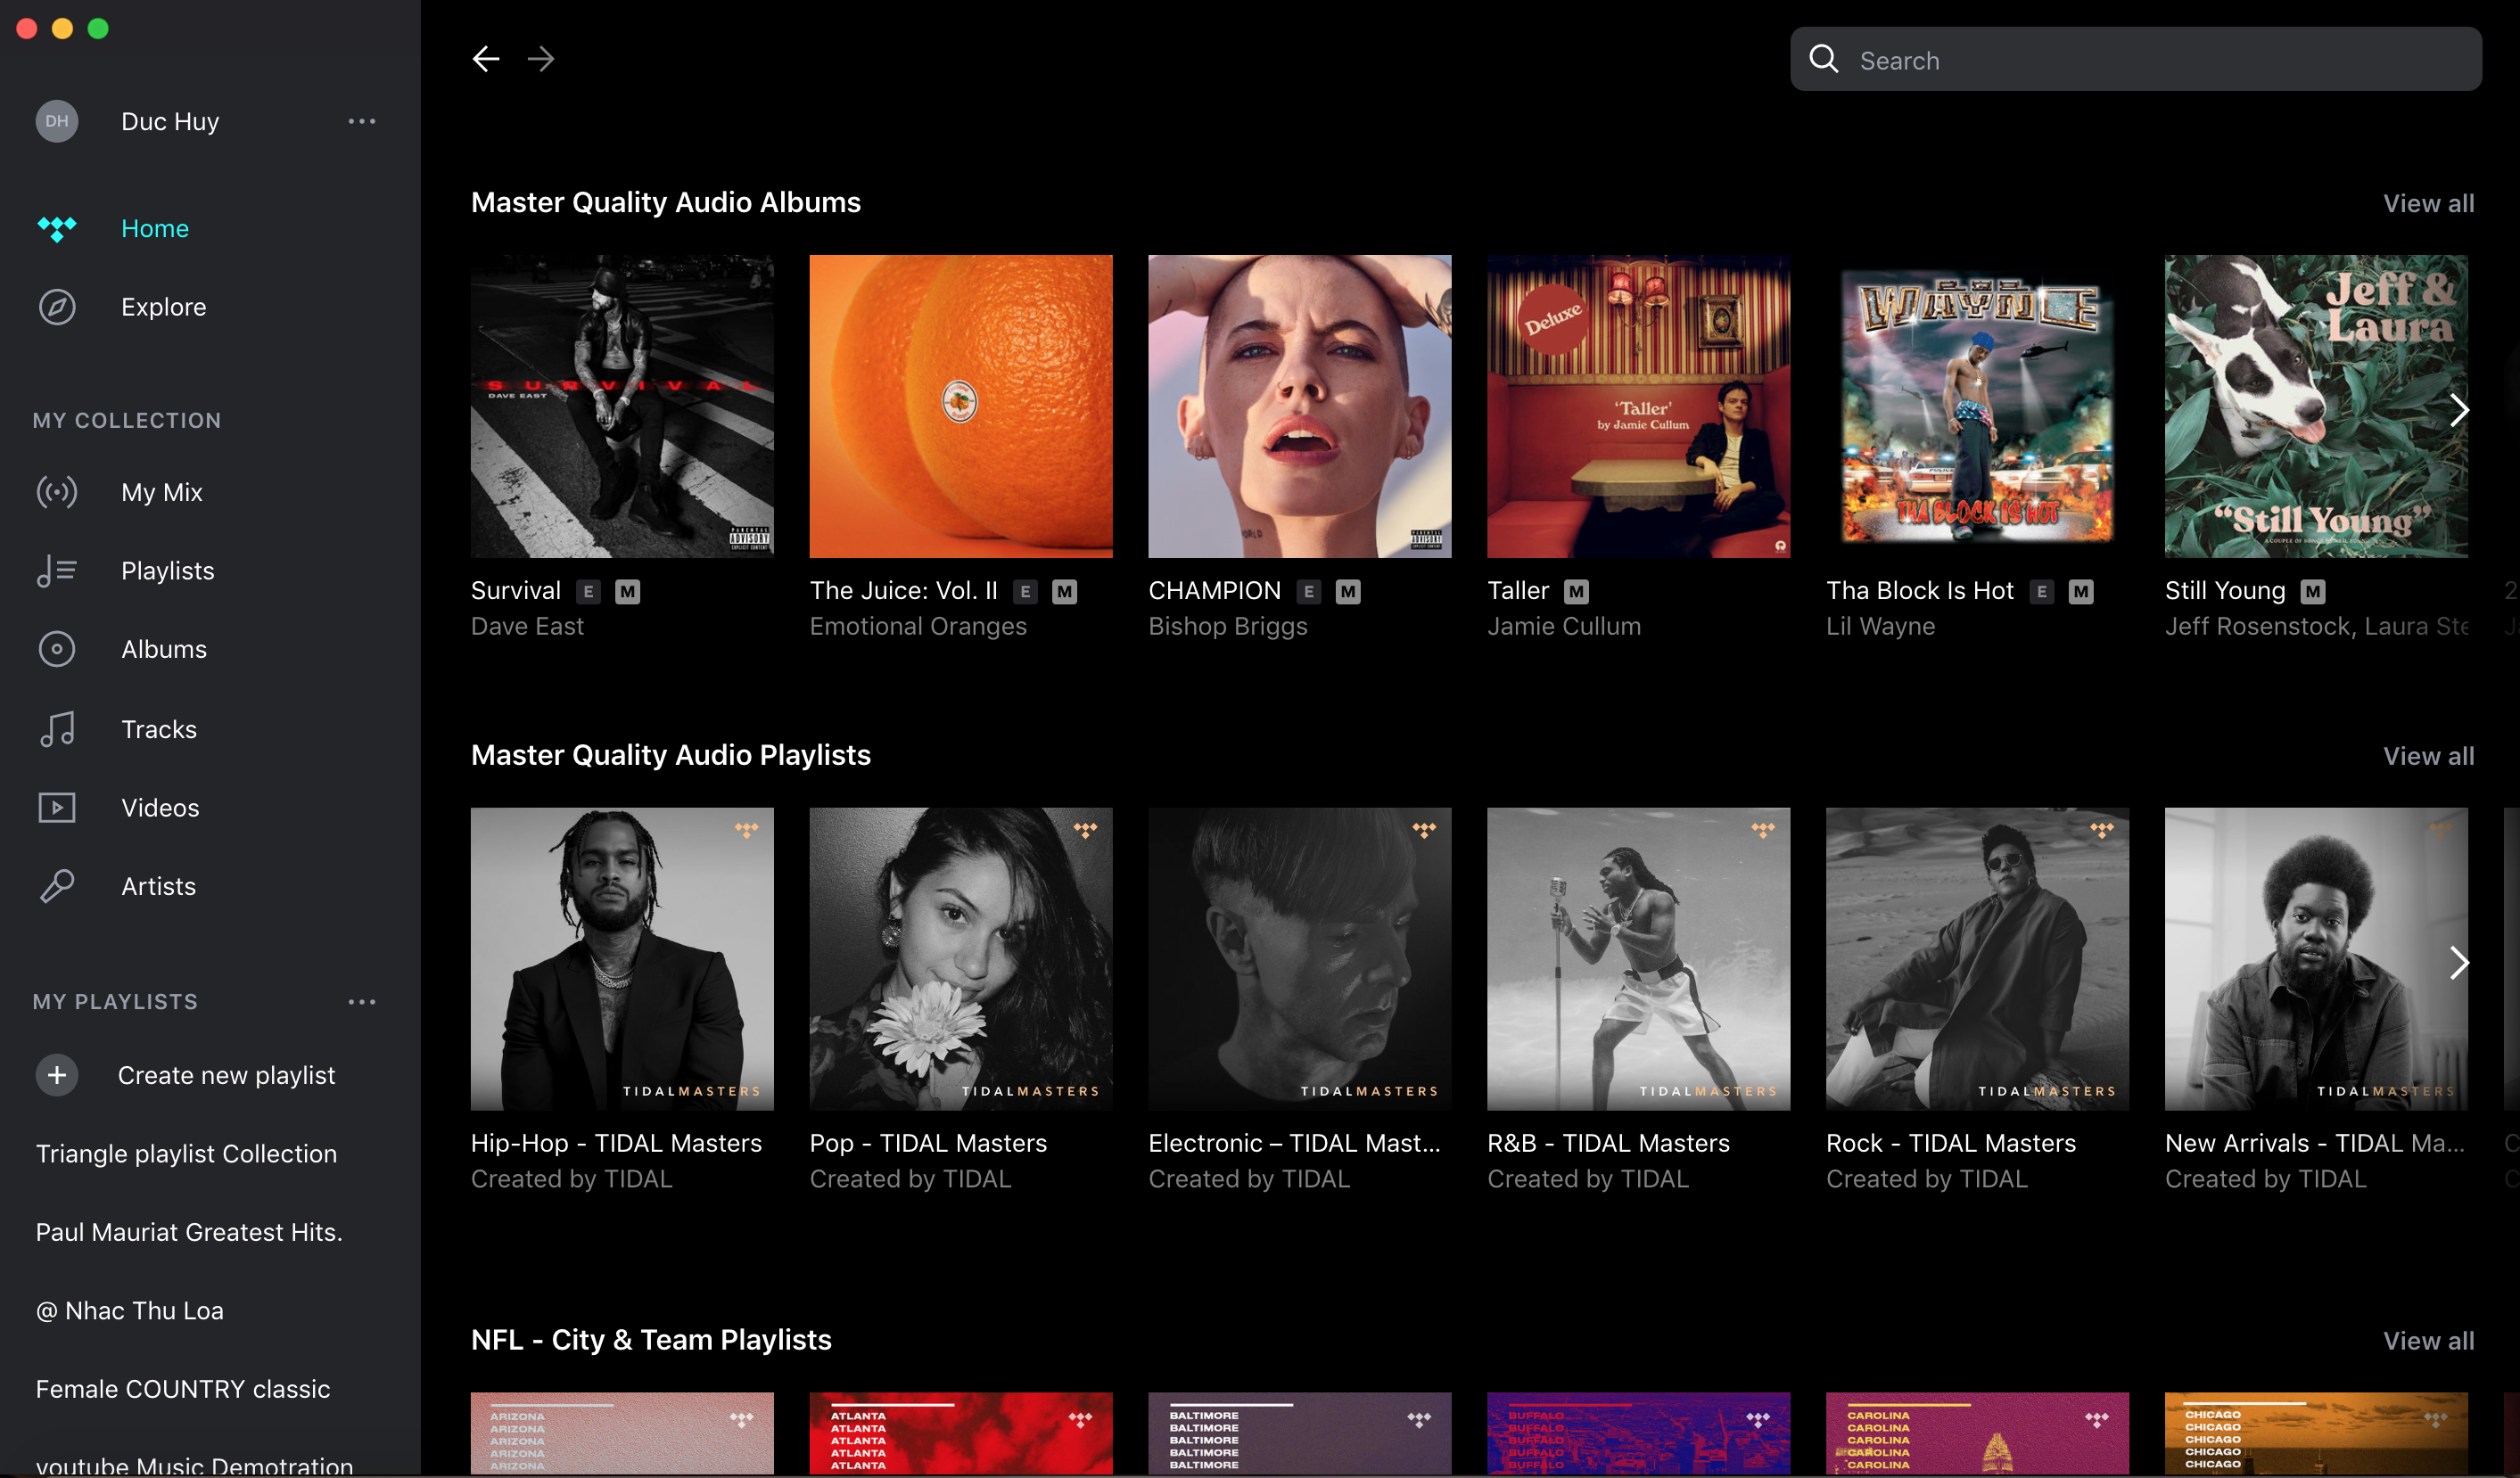2520x1478 pixels.
Task: View all Master Quality Audio Albums
Action: pos(2428,203)
